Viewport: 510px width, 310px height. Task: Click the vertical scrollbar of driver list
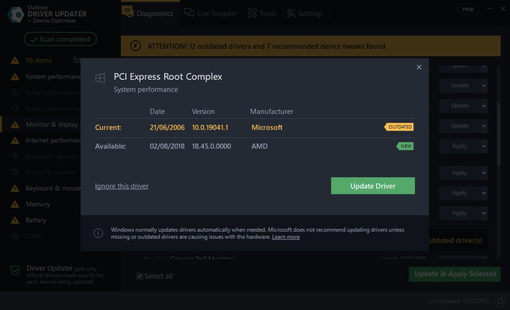point(499,135)
